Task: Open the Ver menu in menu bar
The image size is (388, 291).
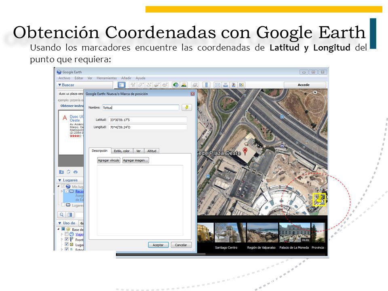Action: (90, 78)
